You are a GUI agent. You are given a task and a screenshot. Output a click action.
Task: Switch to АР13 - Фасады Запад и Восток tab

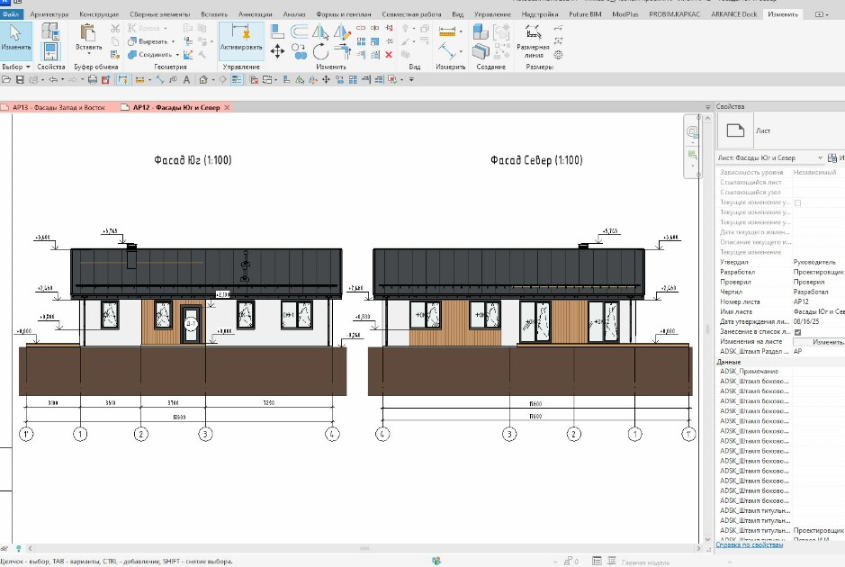58,108
